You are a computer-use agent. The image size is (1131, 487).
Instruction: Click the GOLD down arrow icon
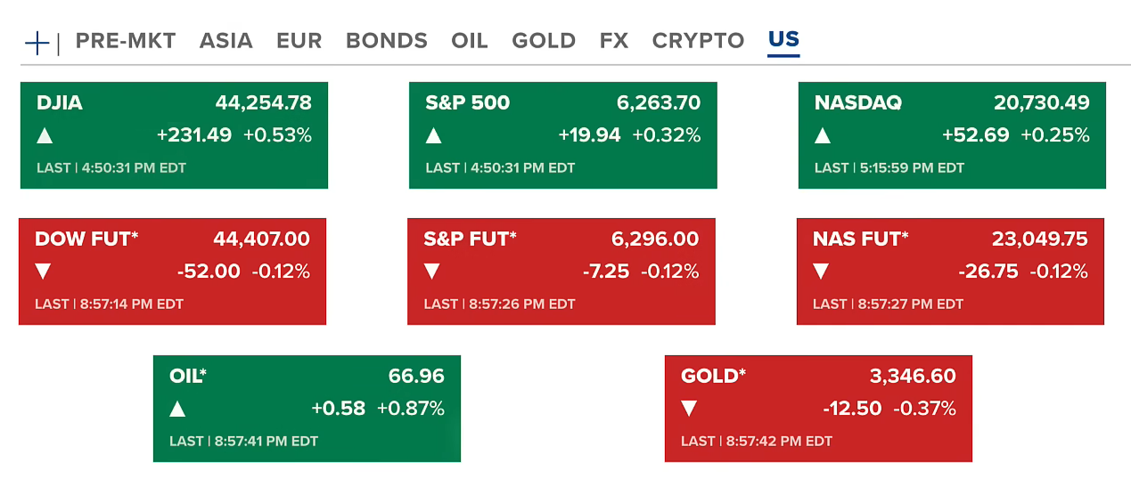click(x=688, y=409)
